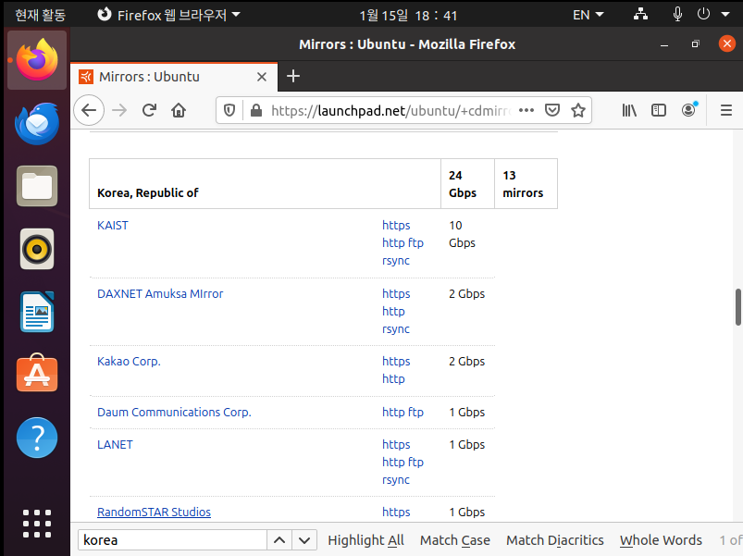Viewport: 743px width, 556px height.
Task: Close the Mirrors : Ubuntu tab
Action: (x=262, y=77)
